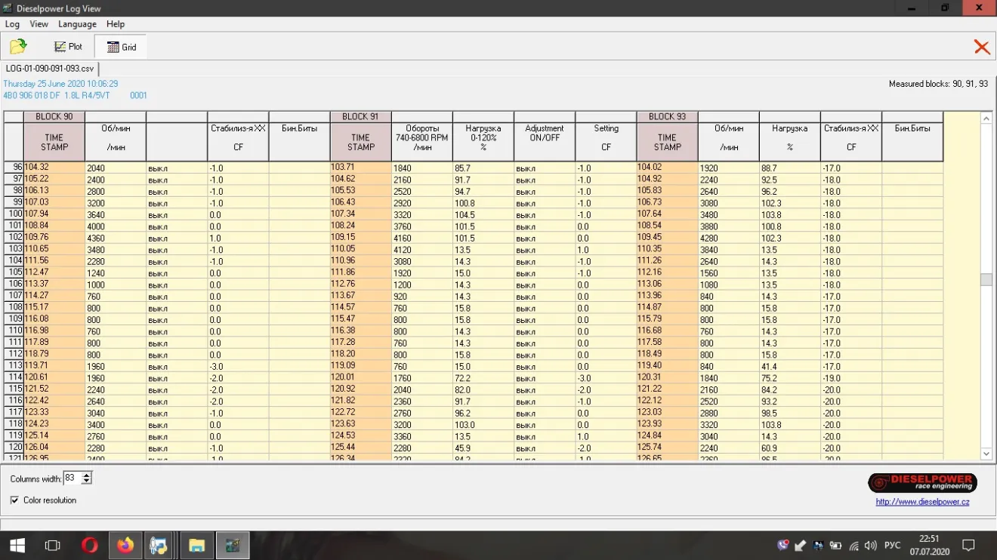Click load cell 88.7 in Block 93
The image size is (997, 560).
click(789, 168)
